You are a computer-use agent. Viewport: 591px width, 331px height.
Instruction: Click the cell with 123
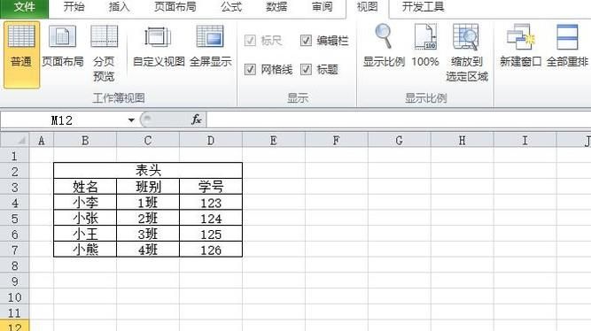pos(211,203)
